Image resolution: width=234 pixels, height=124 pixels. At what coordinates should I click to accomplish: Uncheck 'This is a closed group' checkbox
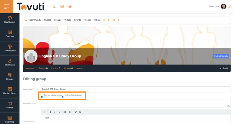point(42,97)
